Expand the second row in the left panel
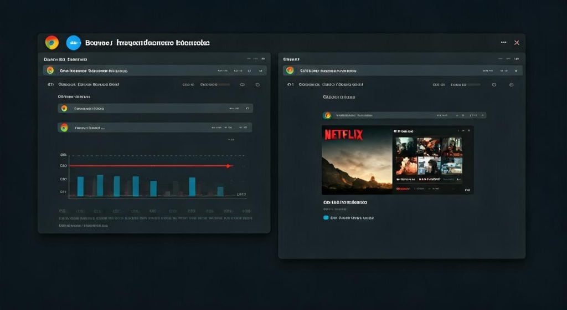567x310 pixels. (50, 85)
